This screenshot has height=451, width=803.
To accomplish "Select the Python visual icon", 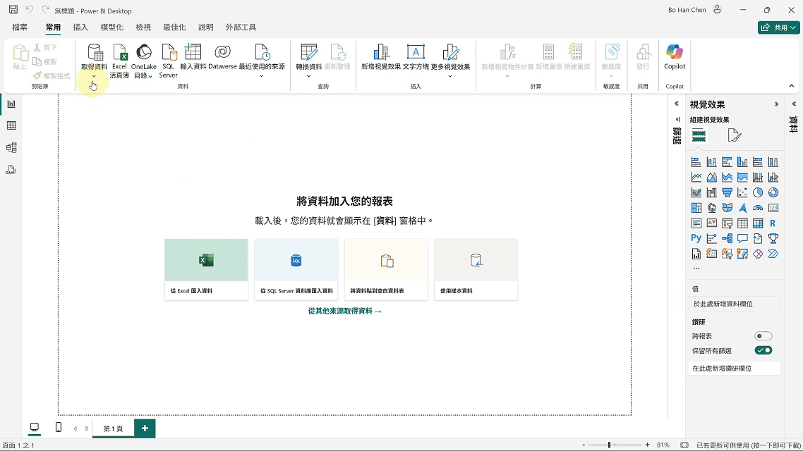I will click(696, 238).
